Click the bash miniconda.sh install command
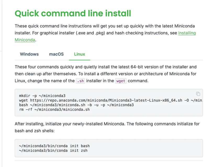Screen dimensions: 214x167 76,105
